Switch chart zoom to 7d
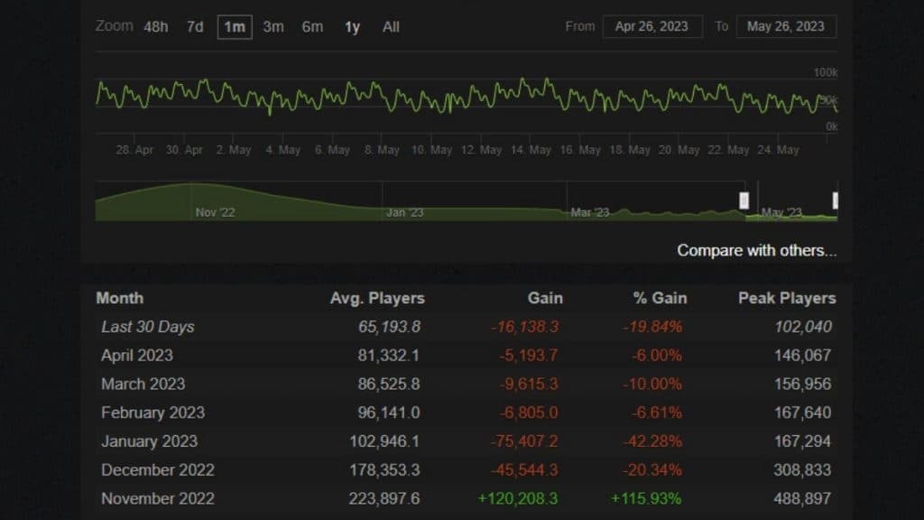The height and width of the screenshot is (520, 924). 195,27
